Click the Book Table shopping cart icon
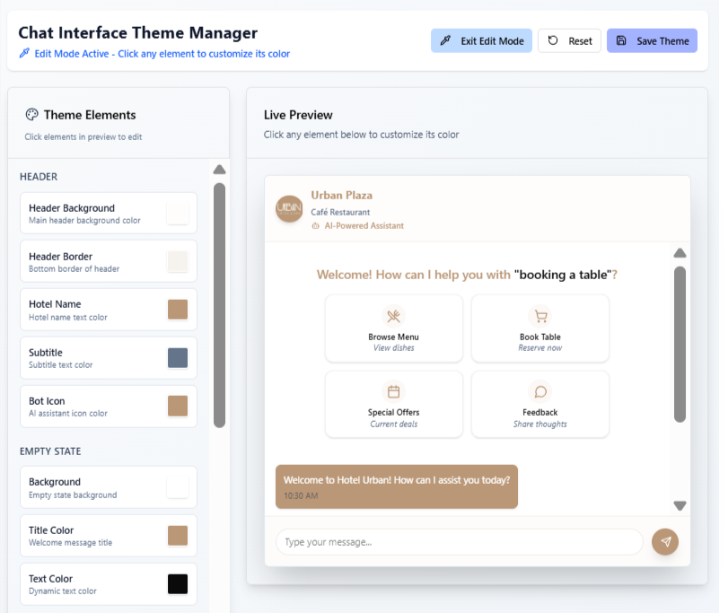This screenshot has height=613, width=728. click(x=539, y=315)
